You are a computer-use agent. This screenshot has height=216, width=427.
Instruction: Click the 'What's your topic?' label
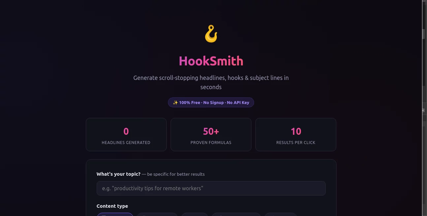(118, 174)
